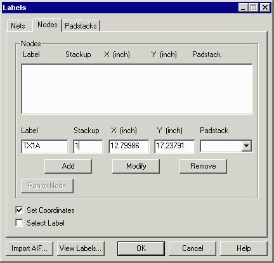This screenshot has height=263, width=274.
Task: Click the Stackup input field
Action: point(88,146)
